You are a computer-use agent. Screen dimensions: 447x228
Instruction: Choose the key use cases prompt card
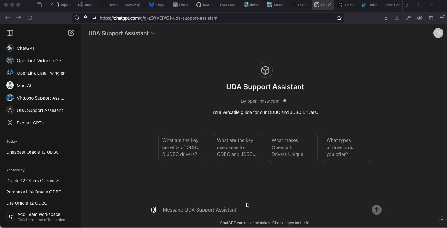238,148
